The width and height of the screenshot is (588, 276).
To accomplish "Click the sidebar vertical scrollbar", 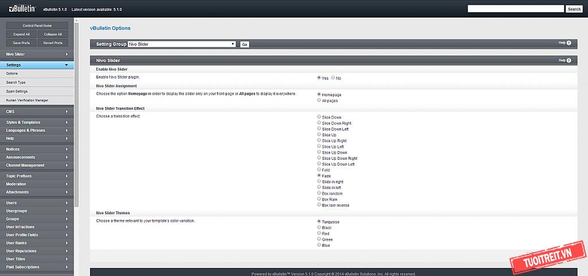I will 76,115.
